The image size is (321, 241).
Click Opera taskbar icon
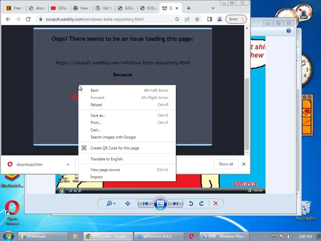[192, 236]
